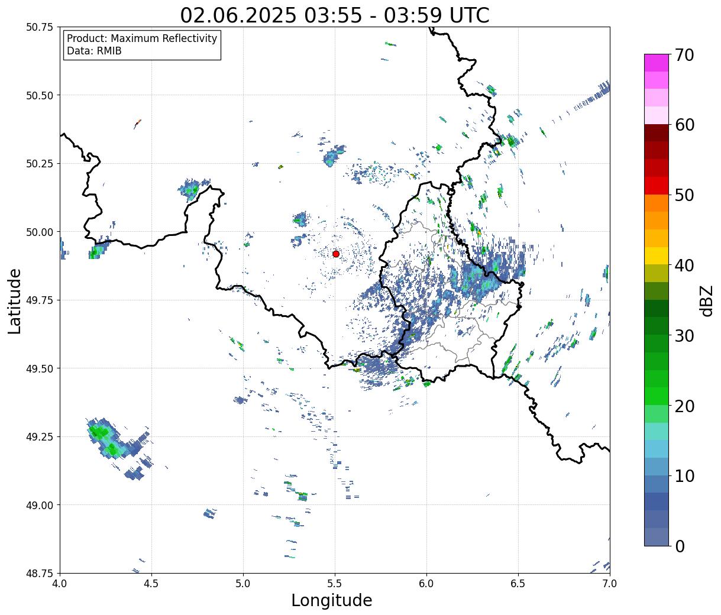The height and width of the screenshot is (615, 721).
Task: Click the latitude tick label 50.50
Action: tap(39, 95)
